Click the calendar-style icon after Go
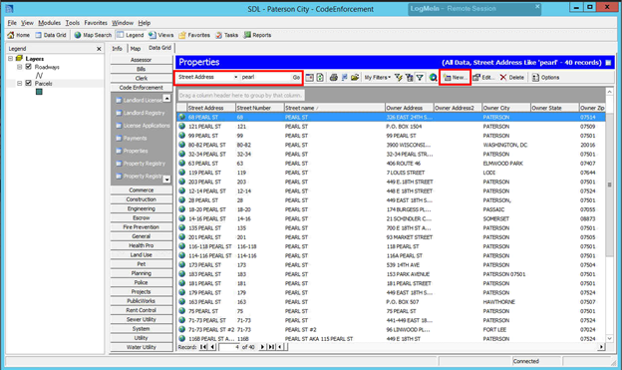Image resolution: width=622 pixels, height=370 pixels. [309, 78]
